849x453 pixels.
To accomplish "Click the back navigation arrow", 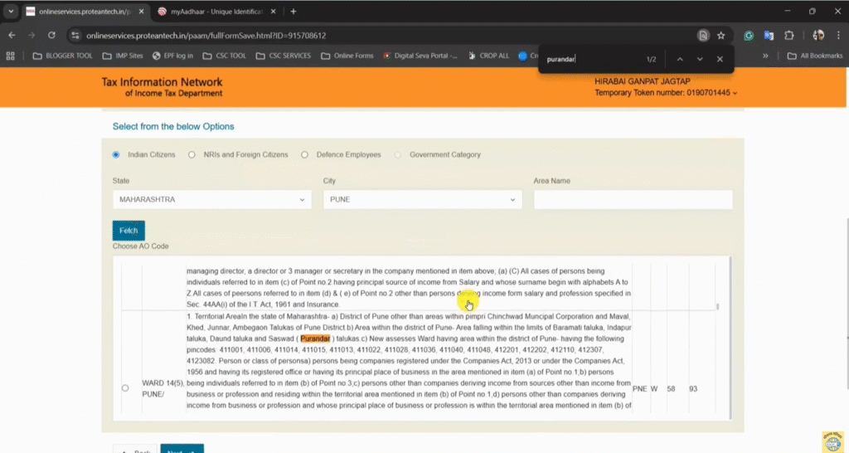I will (x=12, y=36).
